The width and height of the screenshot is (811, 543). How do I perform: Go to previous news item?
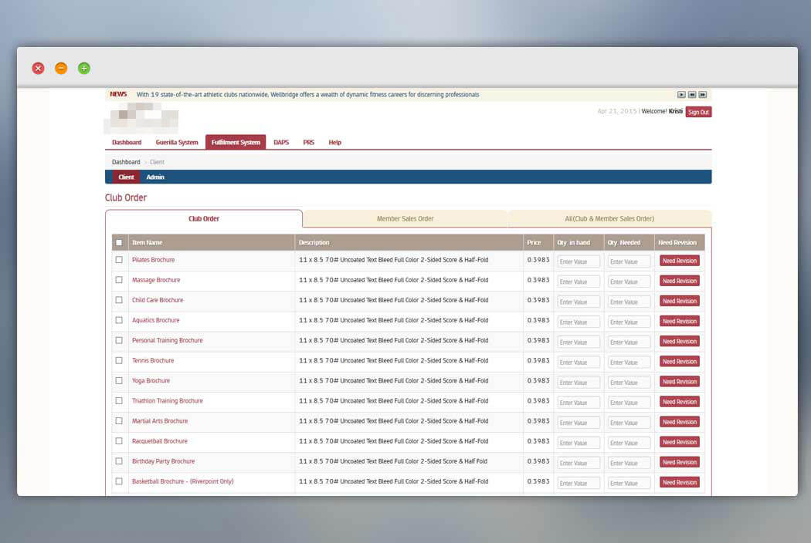coord(692,95)
